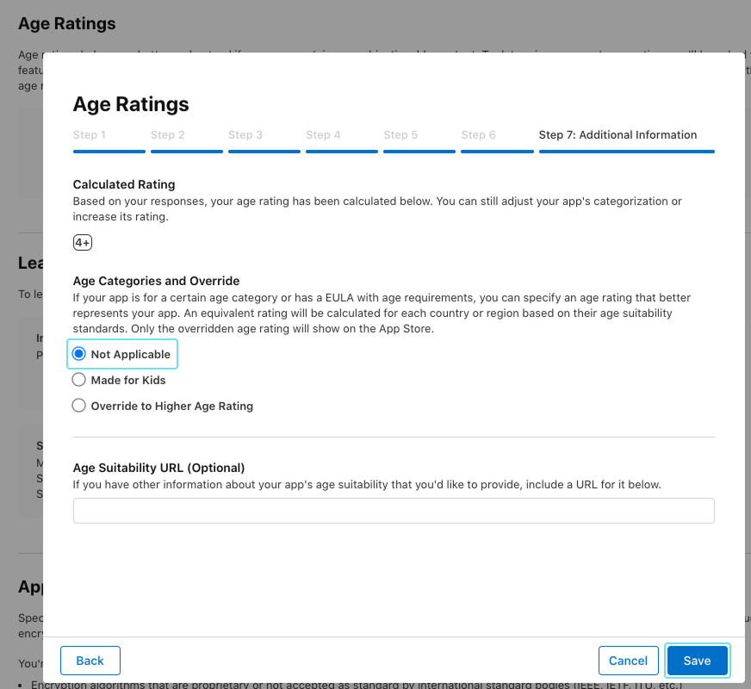Jump to the Step 3 tab

click(x=264, y=140)
